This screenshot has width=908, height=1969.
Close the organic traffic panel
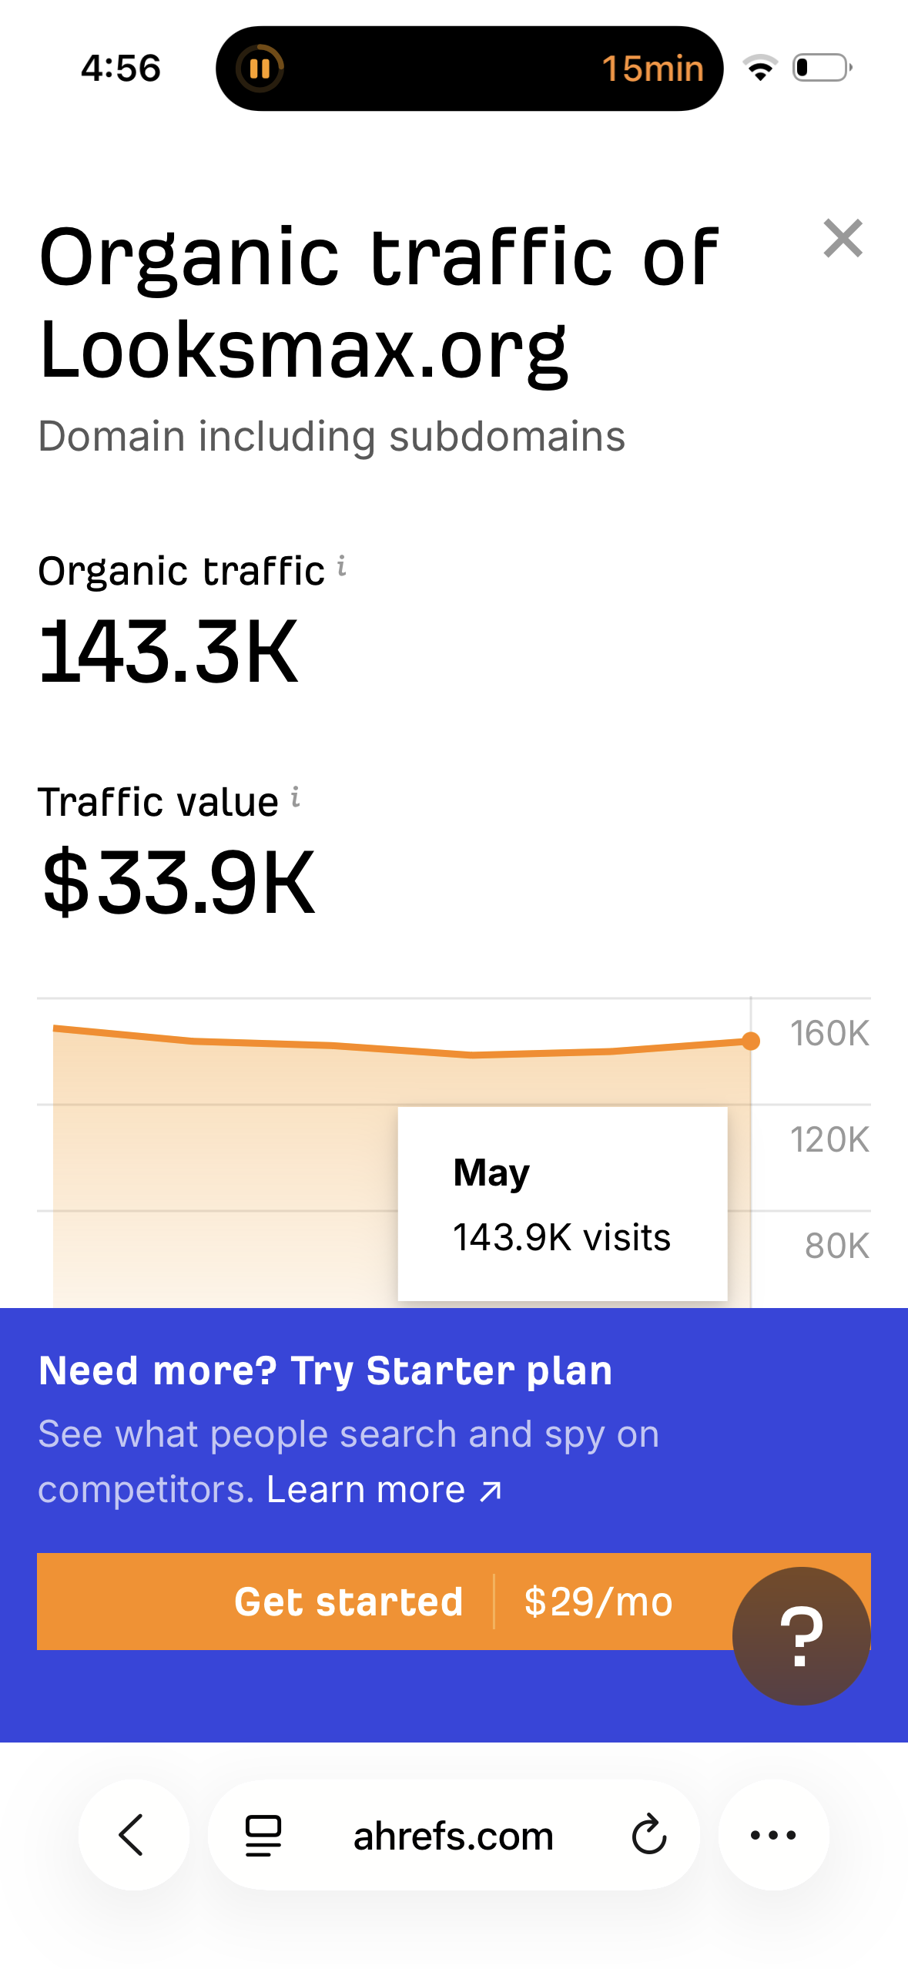click(843, 238)
